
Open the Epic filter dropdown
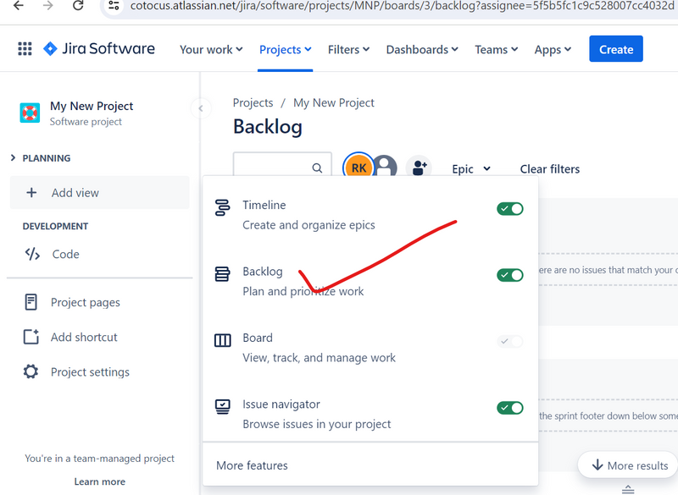[x=471, y=169]
